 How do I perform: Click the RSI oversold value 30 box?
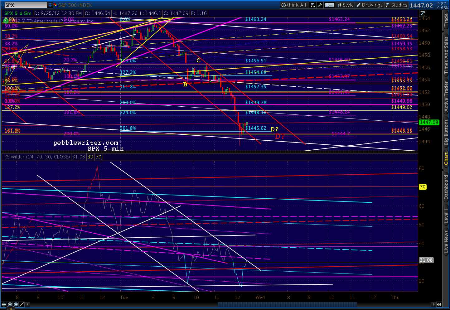point(90,157)
